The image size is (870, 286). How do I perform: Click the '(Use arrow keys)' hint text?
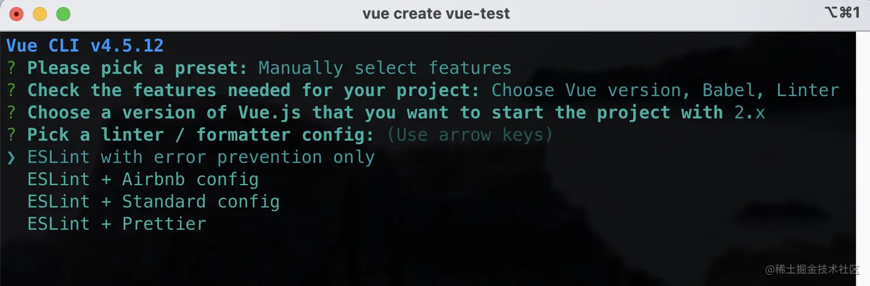[x=470, y=135]
